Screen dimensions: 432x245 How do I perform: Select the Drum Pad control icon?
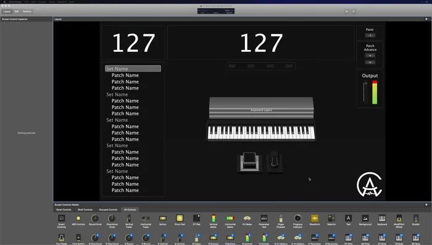pyautogui.click(x=180, y=218)
